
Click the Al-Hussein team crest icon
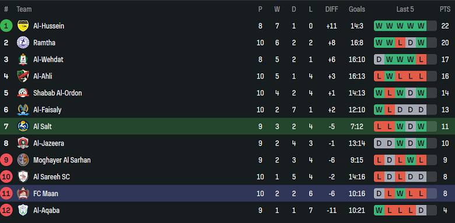(x=23, y=26)
